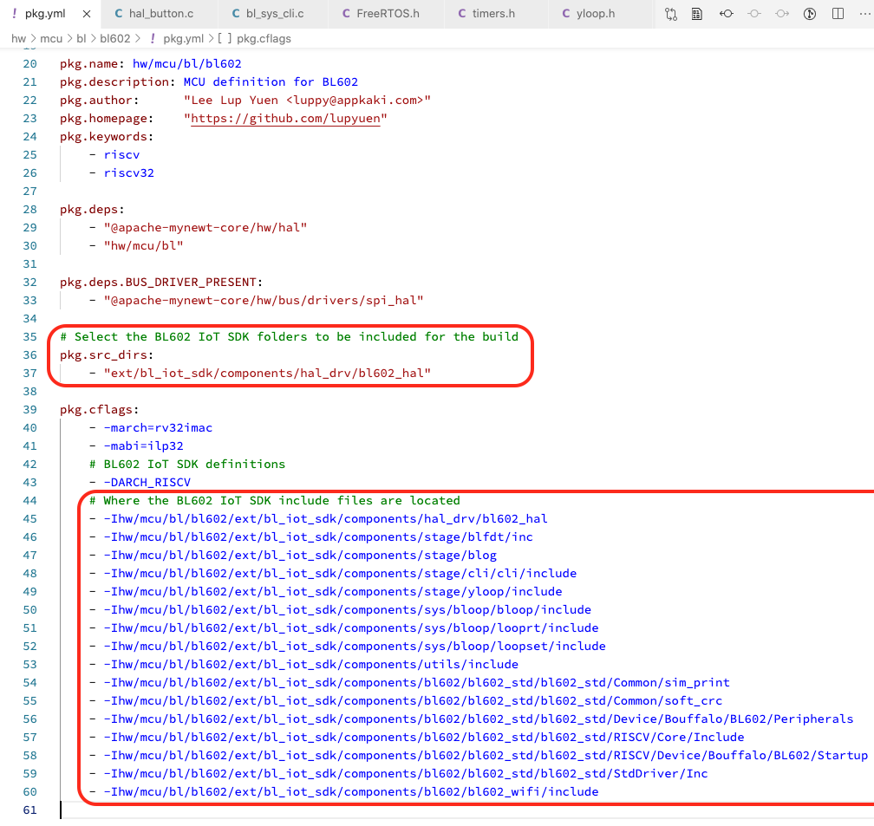Open the More Actions ellipsis menu
Screen dimensions: 874x826
tap(864, 15)
